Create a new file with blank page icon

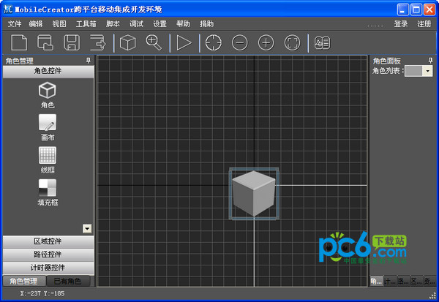coord(19,43)
